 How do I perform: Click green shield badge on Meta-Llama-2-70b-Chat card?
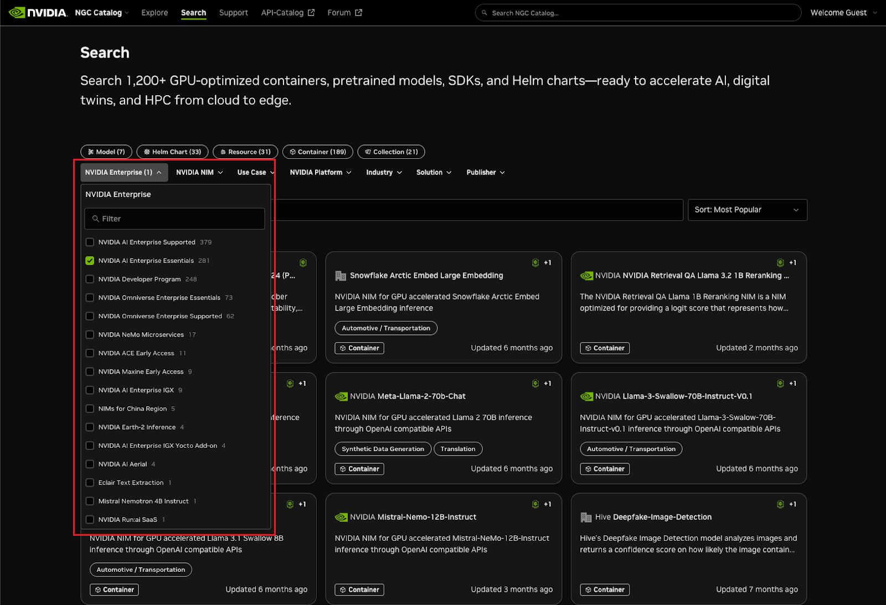[535, 384]
